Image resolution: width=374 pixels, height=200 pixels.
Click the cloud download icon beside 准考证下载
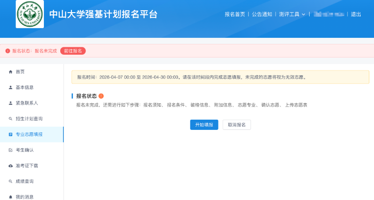11,166
